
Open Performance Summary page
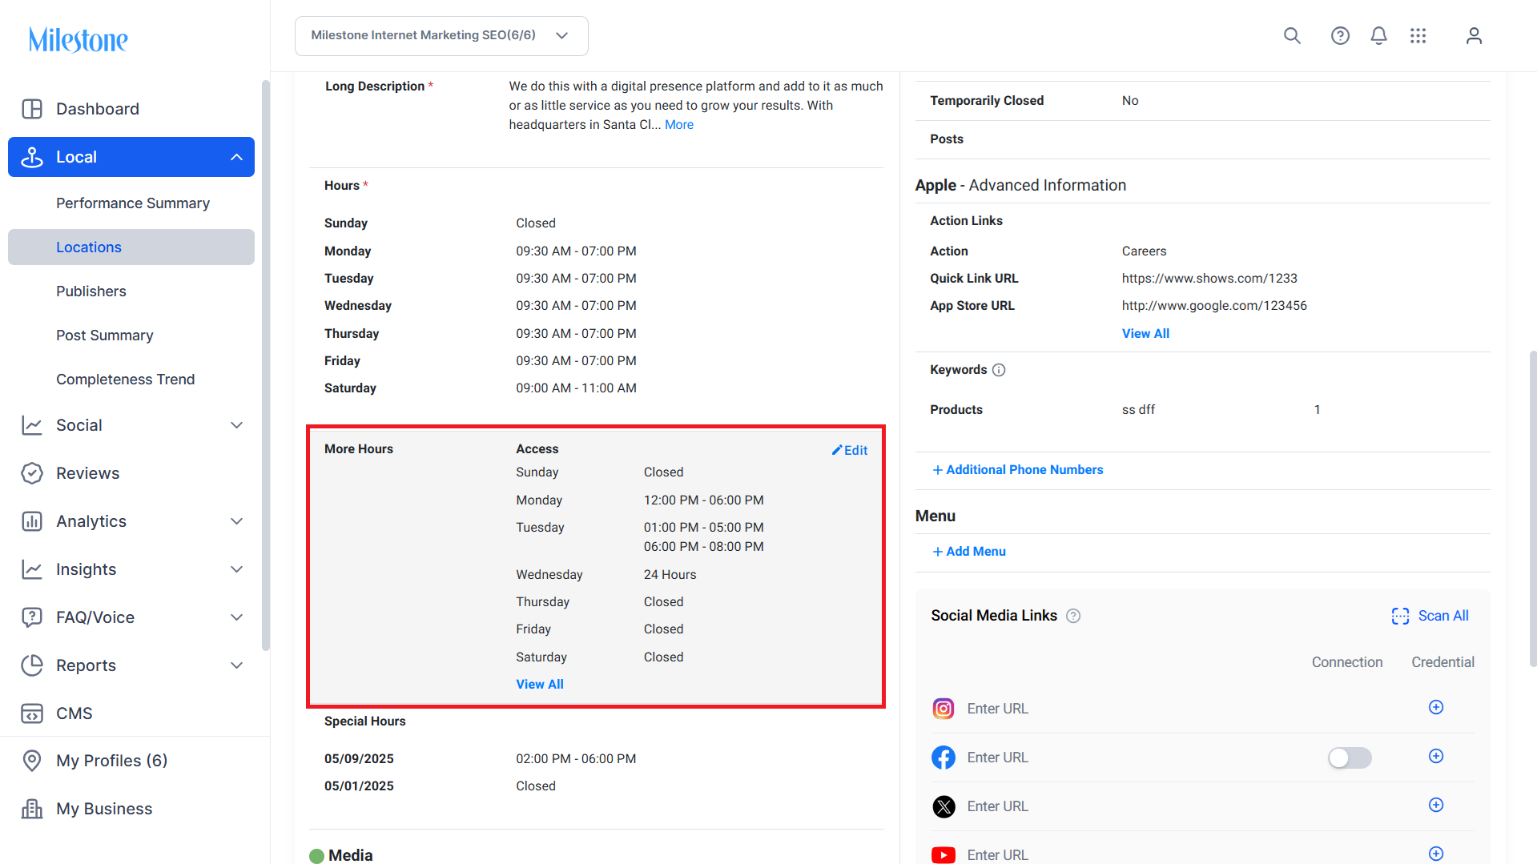point(133,203)
